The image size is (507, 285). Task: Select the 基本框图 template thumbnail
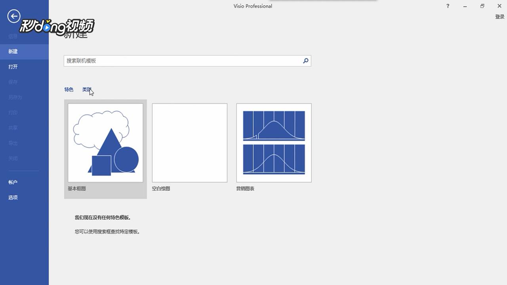[x=105, y=143]
